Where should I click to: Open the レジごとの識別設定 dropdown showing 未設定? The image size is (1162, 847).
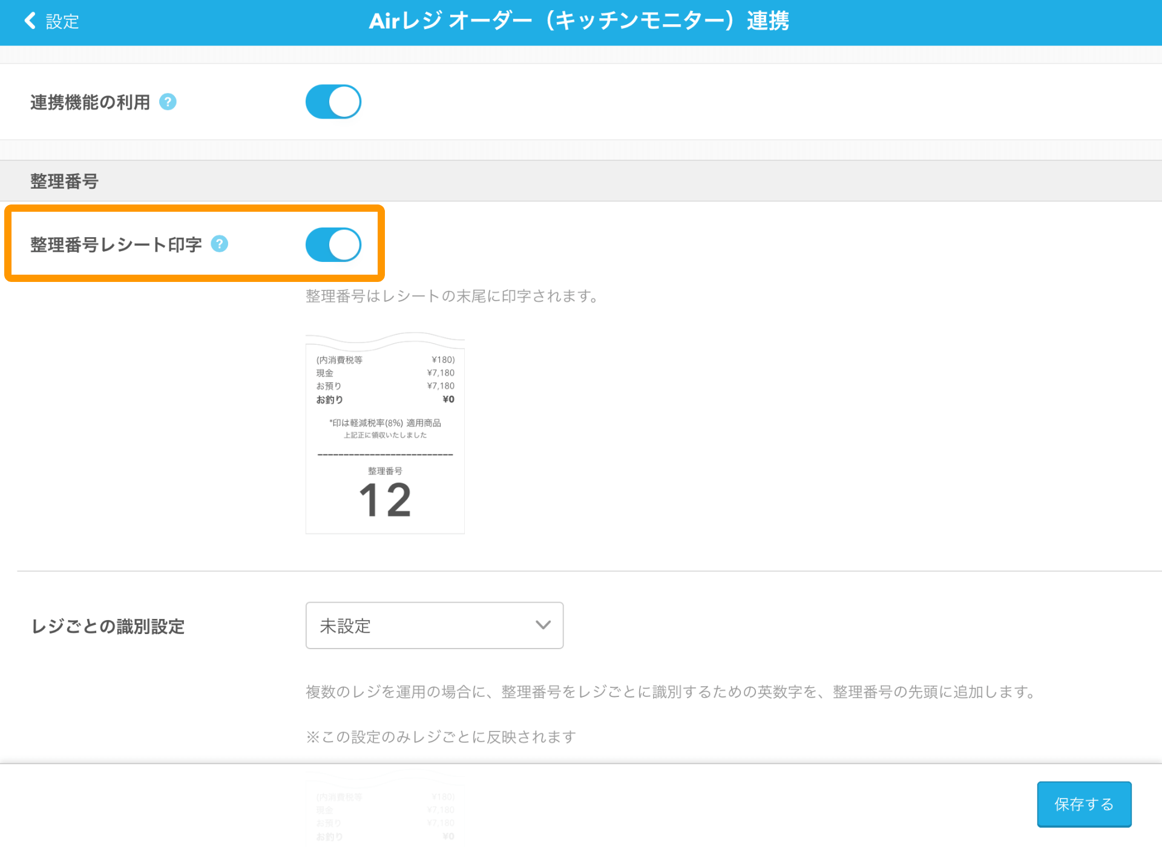click(x=435, y=626)
